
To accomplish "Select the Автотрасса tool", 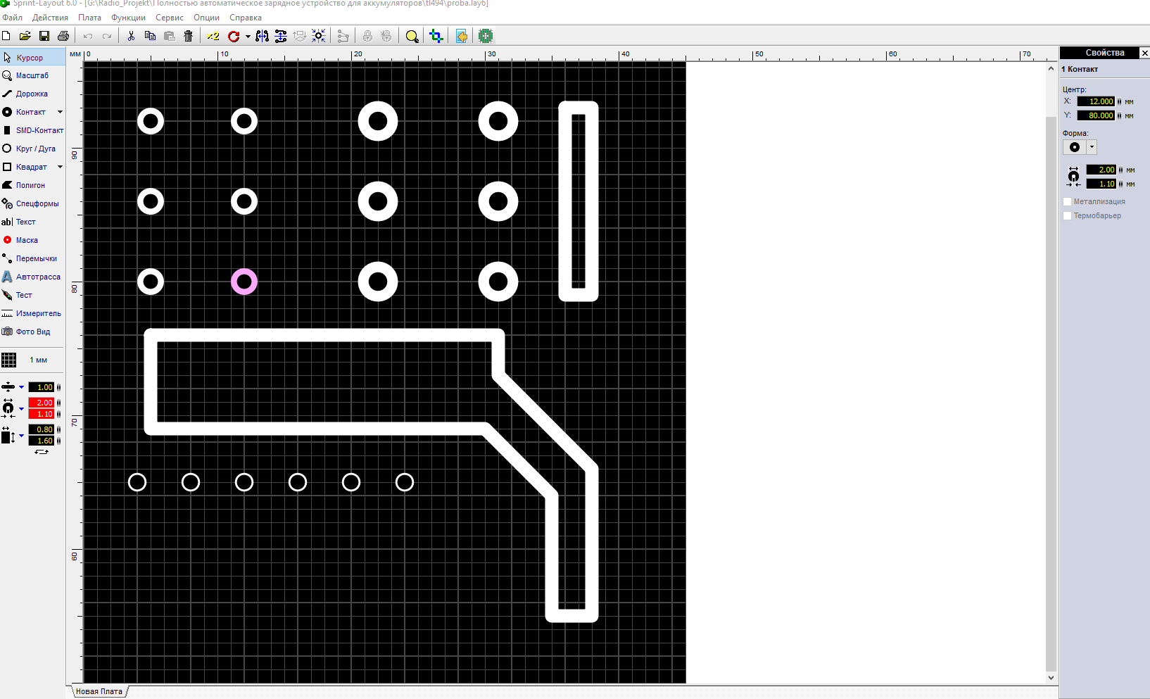I will click(x=32, y=277).
